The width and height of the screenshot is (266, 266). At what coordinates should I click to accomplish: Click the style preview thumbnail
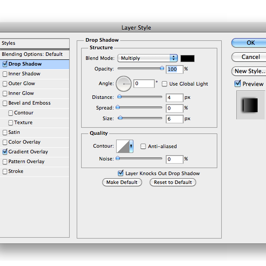pos(251,105)
